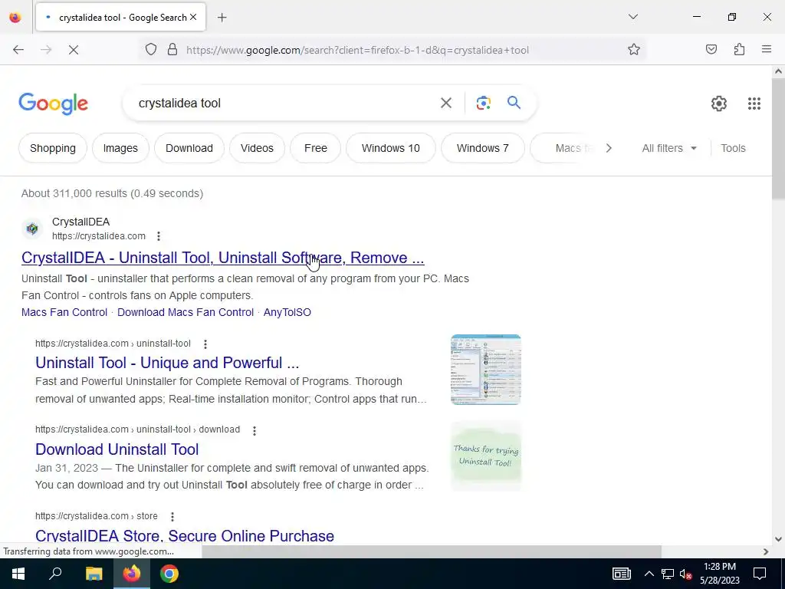Screen dimensions: 785x589
Task: List all tabs with the chevron
Action: click(x=632, y=17)
